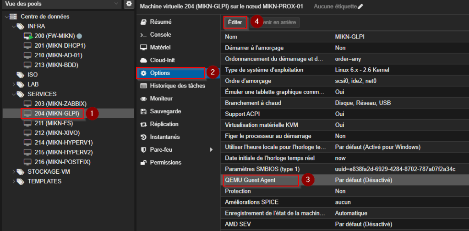Select the Paramètres SMBIOS (type 1) row
This screenshot has width=469, height=231.
tap(345, 169)
